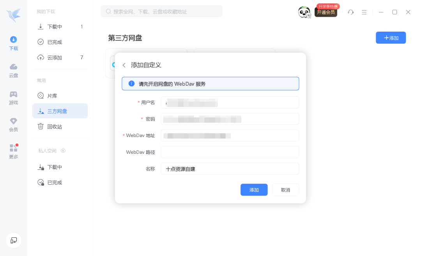Click the 第三方网盘 page heading
Image resolution: width=421 pixels, height=256 pixels.
[x=125, y=38]
